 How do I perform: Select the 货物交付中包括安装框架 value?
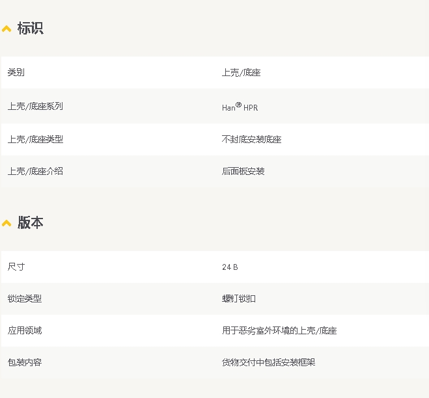pos(268,362)
